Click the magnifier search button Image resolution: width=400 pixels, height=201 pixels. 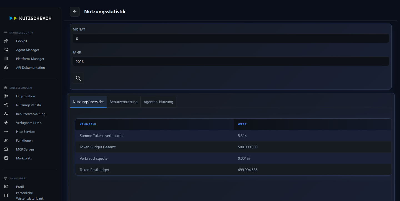[78, 78]
